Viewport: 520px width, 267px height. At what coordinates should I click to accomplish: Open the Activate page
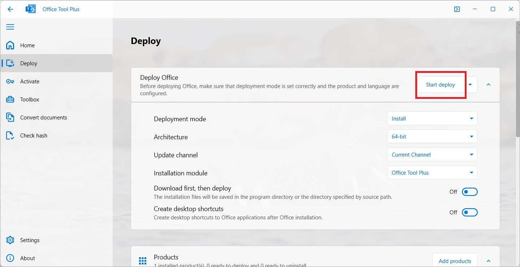(56, 82)
